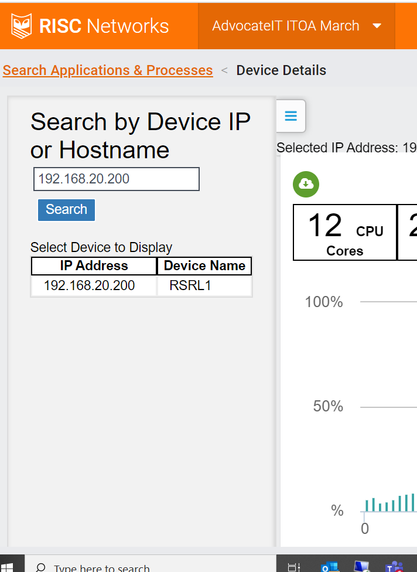Open the AdvocateIT ITOA March dropdown

pos(296,26)
